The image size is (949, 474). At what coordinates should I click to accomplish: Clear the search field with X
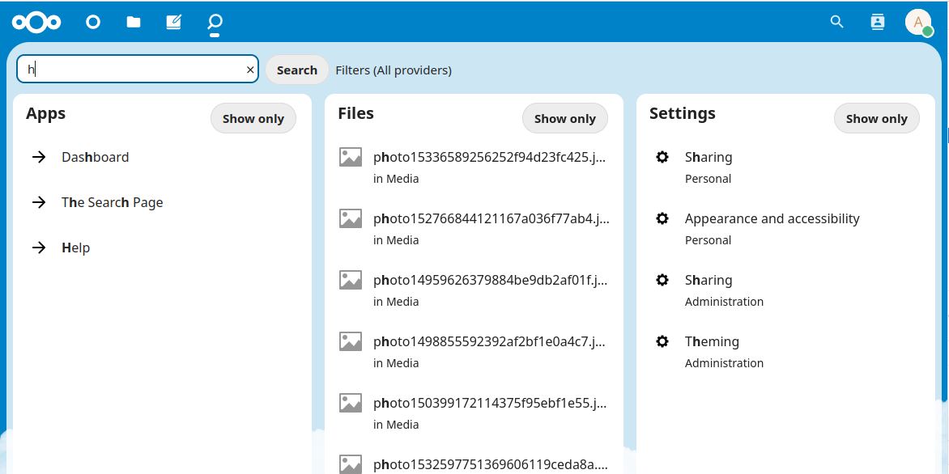(250, 70)
